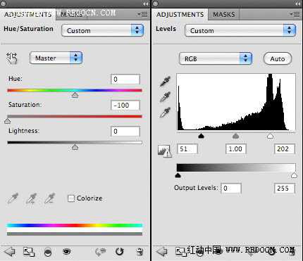Click the black point eyedropper in Levels
Screen dimensions: 303x261
coord(165,82)
